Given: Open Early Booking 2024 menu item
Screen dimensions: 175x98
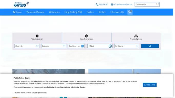Looking at the screenshot, I should coord(73,12).
